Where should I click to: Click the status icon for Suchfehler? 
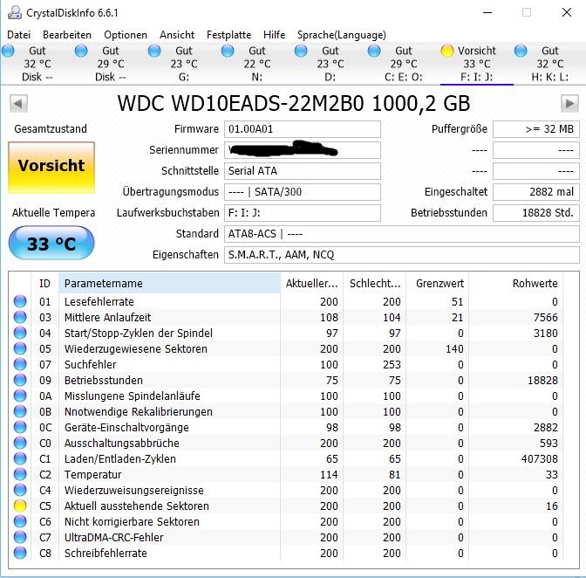[x=20, y=364]
